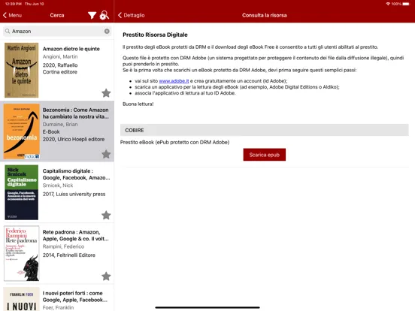Click the status bar clock
Viewport: 415px width, 311px height.
point(14,4)
